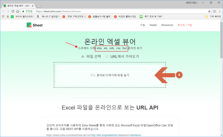Click browser forward arrow button
Image resolution: width=223 pixels, height=137 pixels.
click(x=8, y=12)
